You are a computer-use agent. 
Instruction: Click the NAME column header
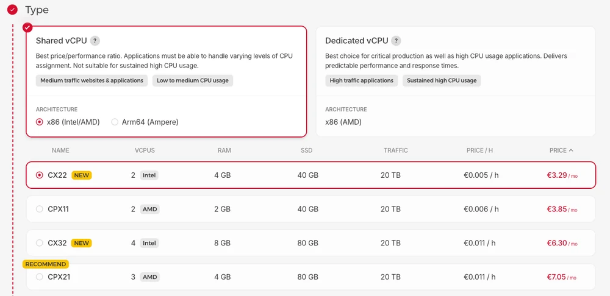(60, 150)
